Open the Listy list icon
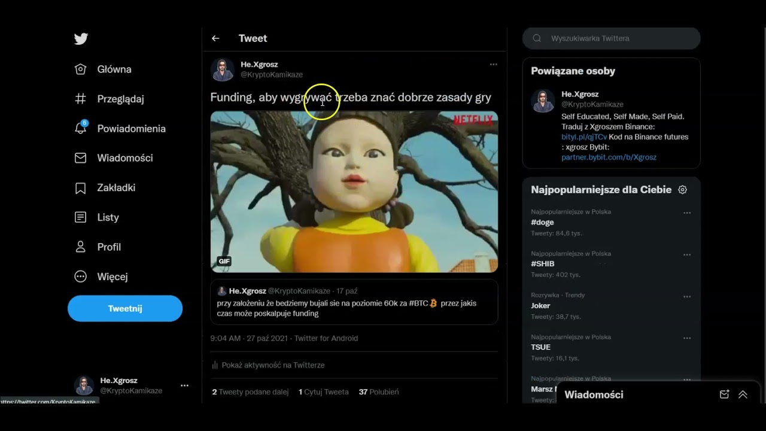766x431 pixels. point(80,217)
